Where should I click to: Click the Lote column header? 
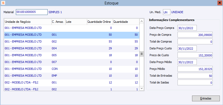click(x=76, y=22)
